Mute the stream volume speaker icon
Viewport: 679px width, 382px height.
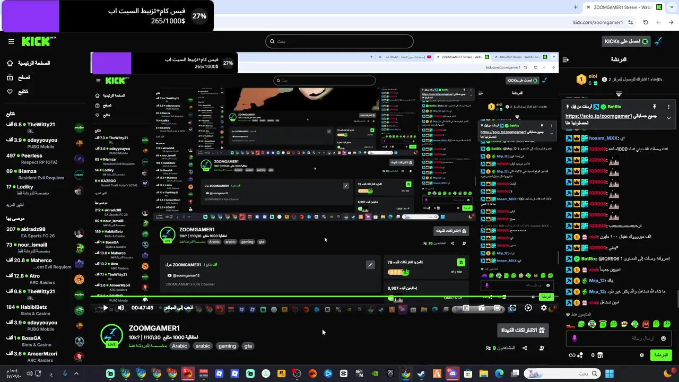click(x=120, y=308)
